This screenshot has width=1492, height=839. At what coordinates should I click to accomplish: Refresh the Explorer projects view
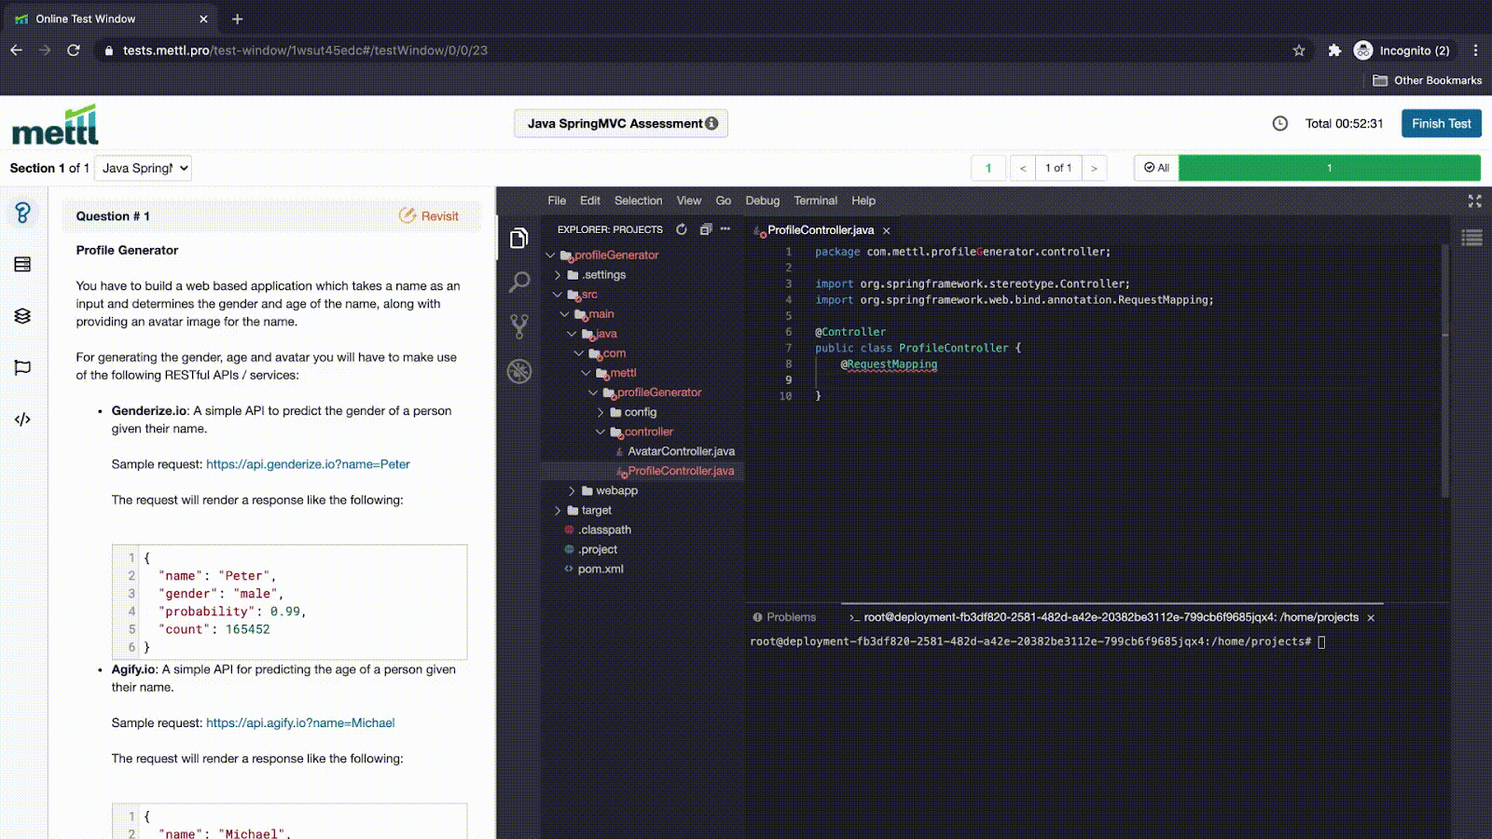click(681, 229)
